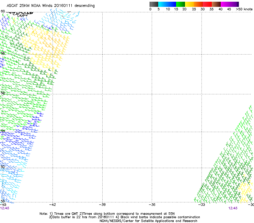Click the '0' label under the color bar
The width and height of the screenshot is (254, 223).
coord(150,9)
